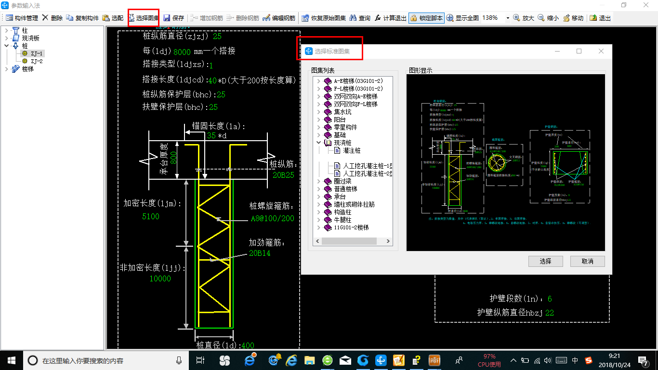Image resolution: width=658 pixels, height=370 pixels.
Task: Click the pile longitudinal bar value 20B25
Action: pos(283,175)
